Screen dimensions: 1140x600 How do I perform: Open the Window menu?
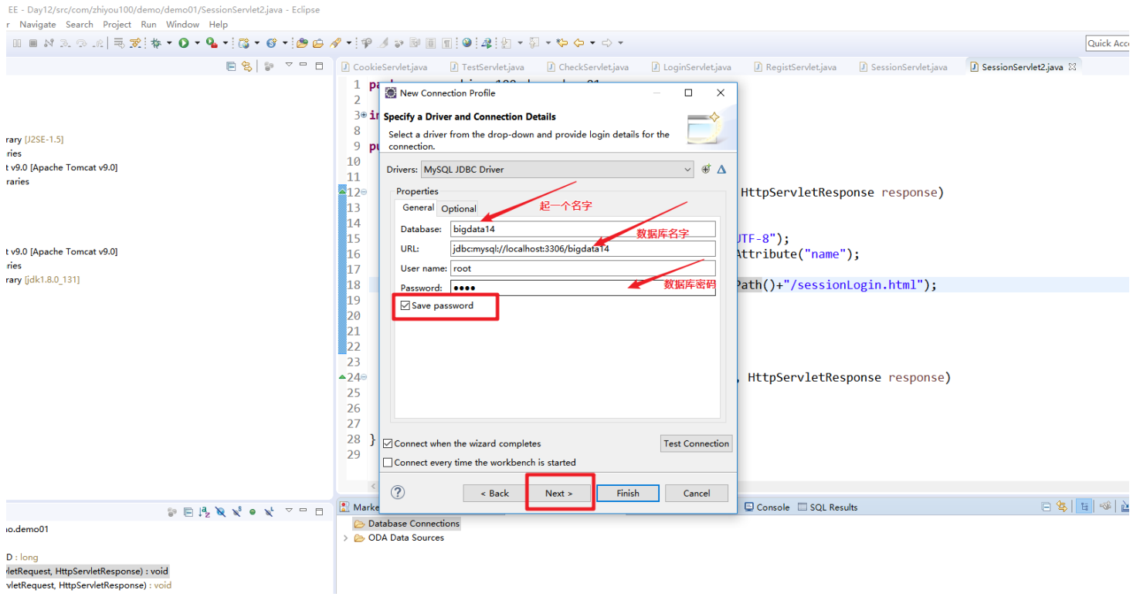pos(182,25)
